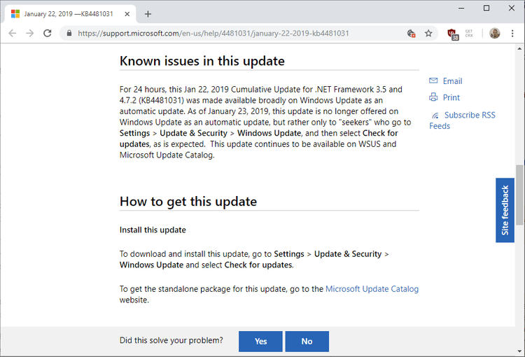This screenshot has width=525, height=357.
Task: Open the Get CRX extension
Action: (x=469, y=33)
